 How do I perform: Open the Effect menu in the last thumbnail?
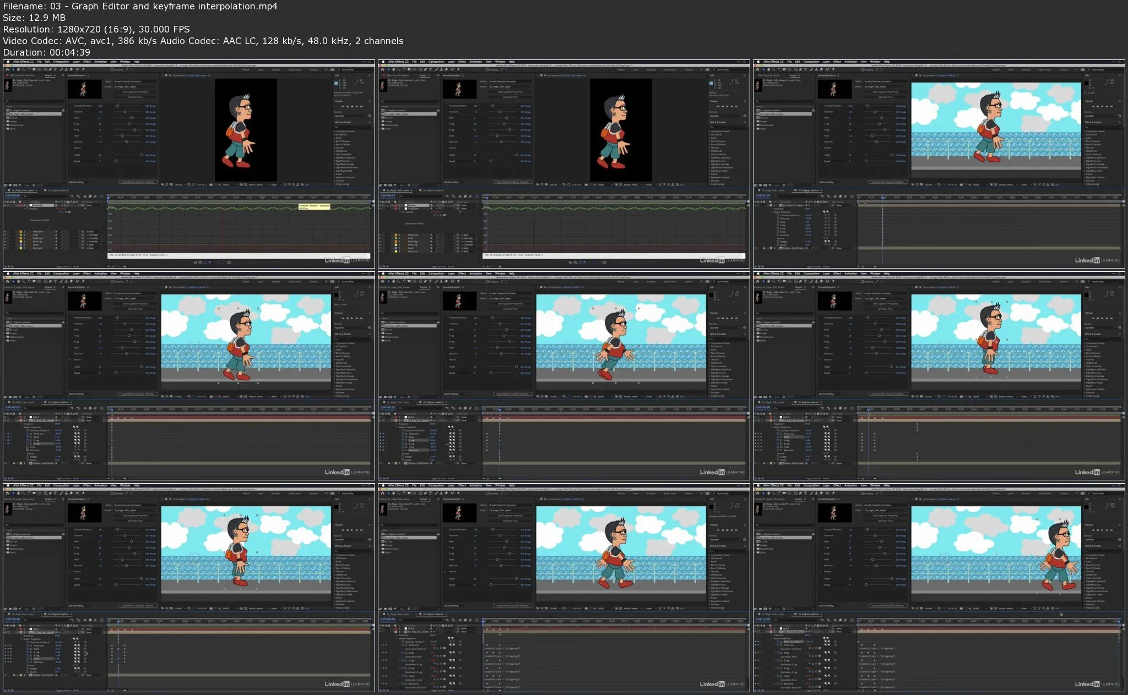coord(837,485)
